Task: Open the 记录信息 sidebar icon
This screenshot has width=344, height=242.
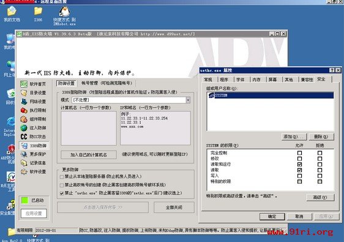Action: 24,163
